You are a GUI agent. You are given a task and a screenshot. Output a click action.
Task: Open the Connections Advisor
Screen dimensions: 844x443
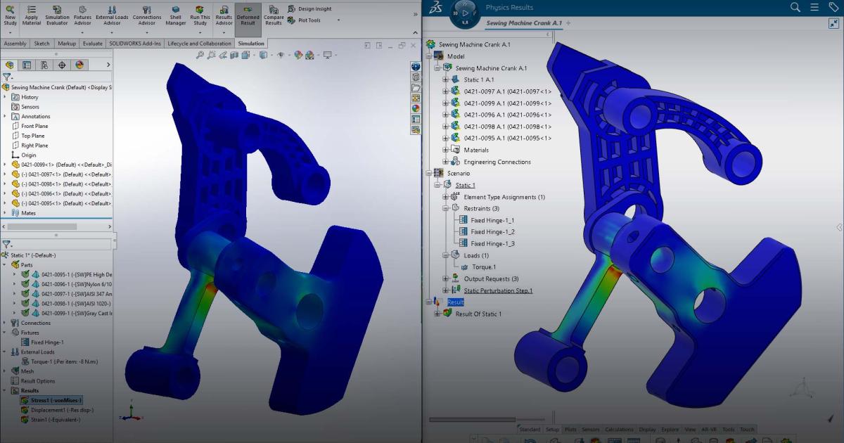pos(147,13)
